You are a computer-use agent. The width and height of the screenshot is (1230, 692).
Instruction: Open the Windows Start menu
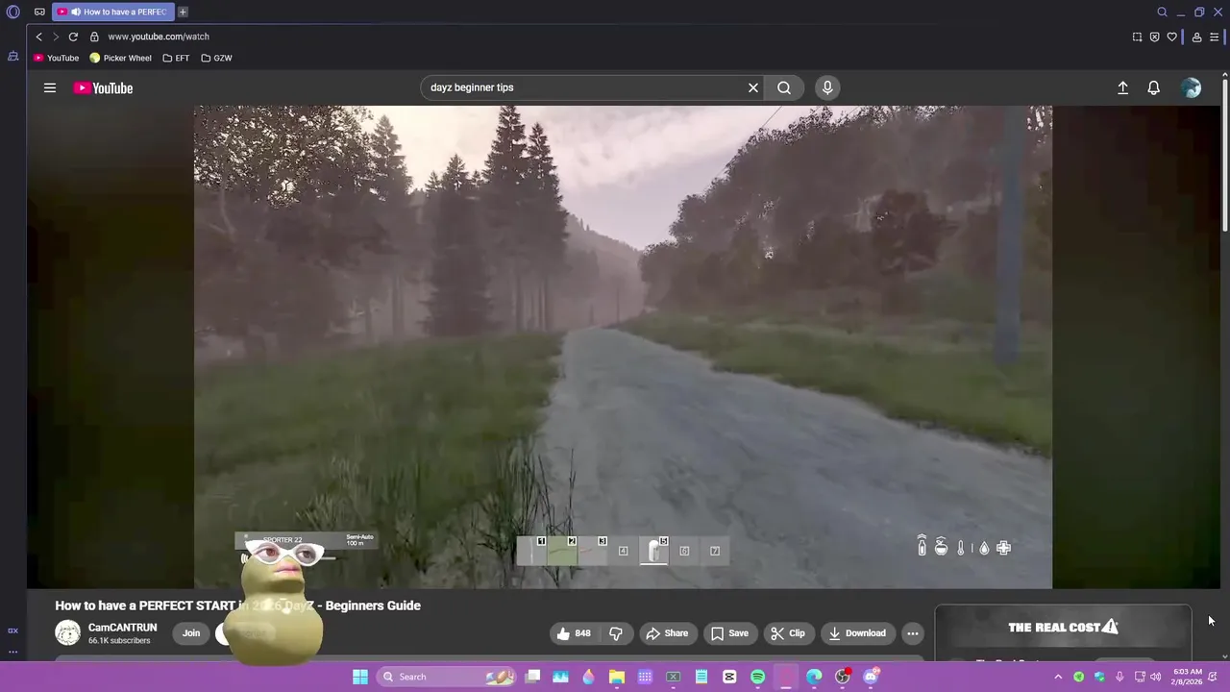tap(360, 677)
